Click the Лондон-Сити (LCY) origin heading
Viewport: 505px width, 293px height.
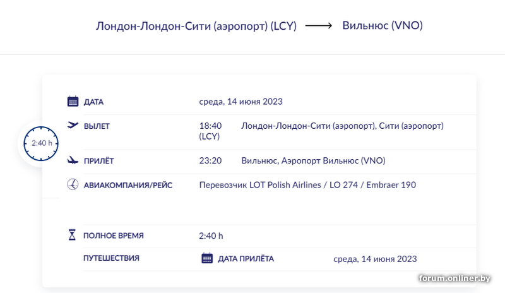[x=196, y=27]
